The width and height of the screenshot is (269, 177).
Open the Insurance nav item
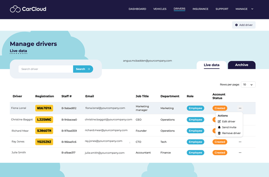200,9
